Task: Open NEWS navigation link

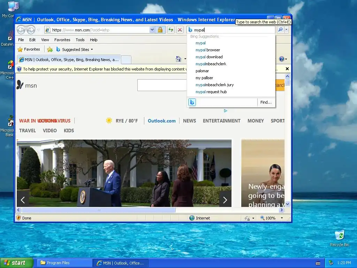Action: (x=189, y=121)
